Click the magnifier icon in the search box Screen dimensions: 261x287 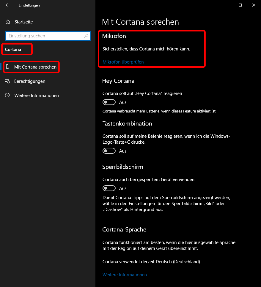tap(86, 36)
